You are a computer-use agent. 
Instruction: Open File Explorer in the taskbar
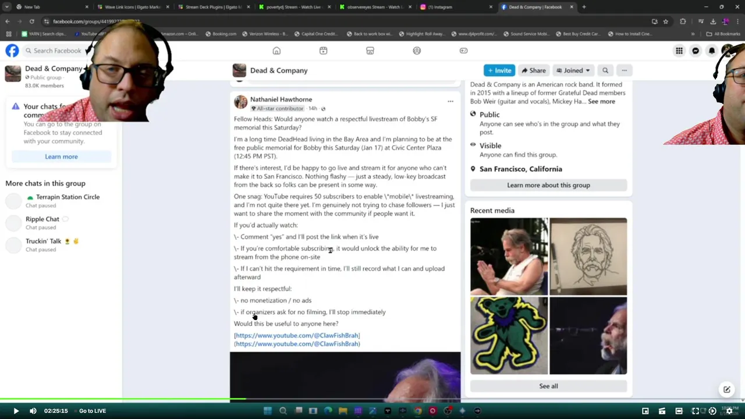click(343, 411)
